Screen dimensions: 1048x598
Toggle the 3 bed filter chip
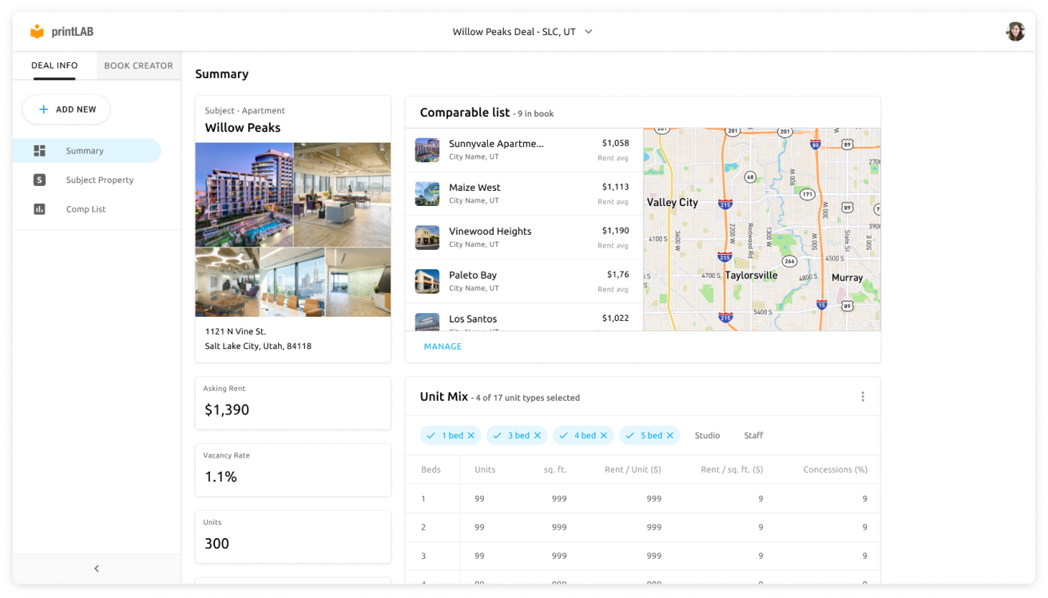(x=517, y=436)
